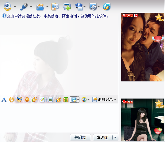Click the heart with flowers icon
Image resolution: width=165 pixels, height=142 pixels.
coord(158,131)
